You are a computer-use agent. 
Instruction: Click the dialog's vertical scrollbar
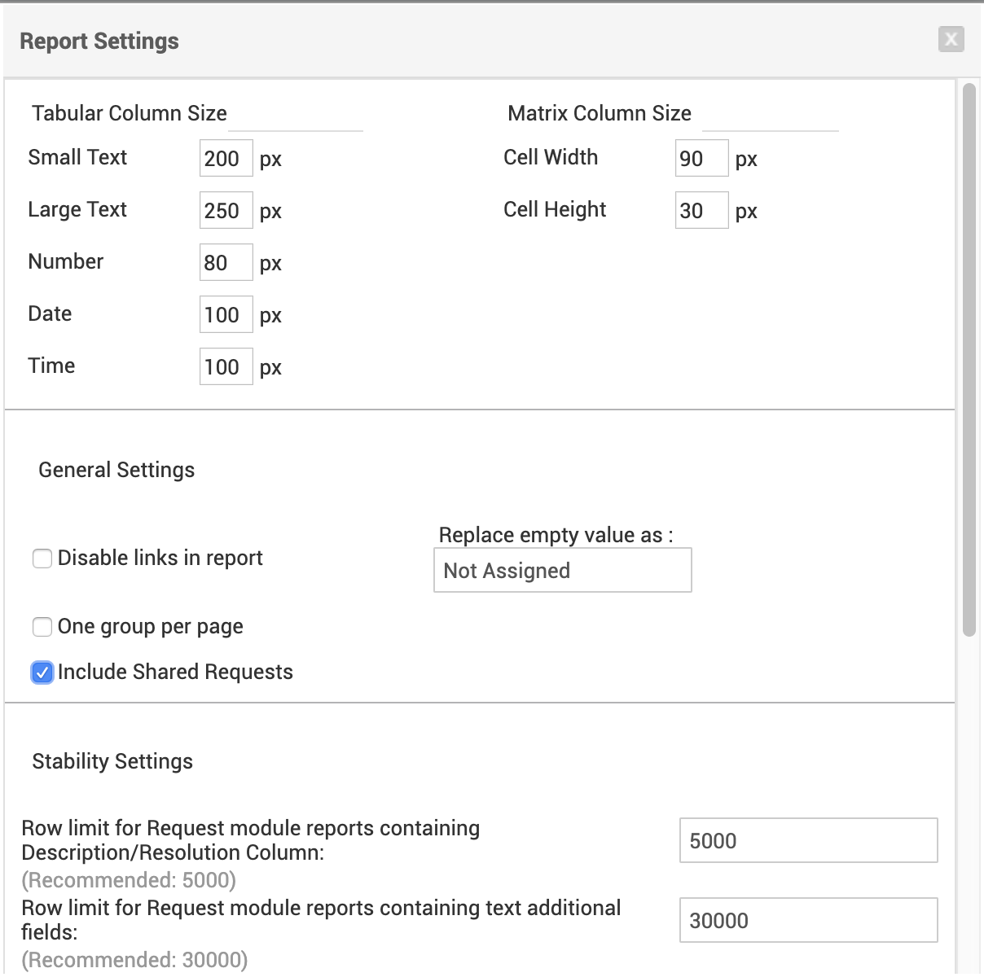point(969,358)
